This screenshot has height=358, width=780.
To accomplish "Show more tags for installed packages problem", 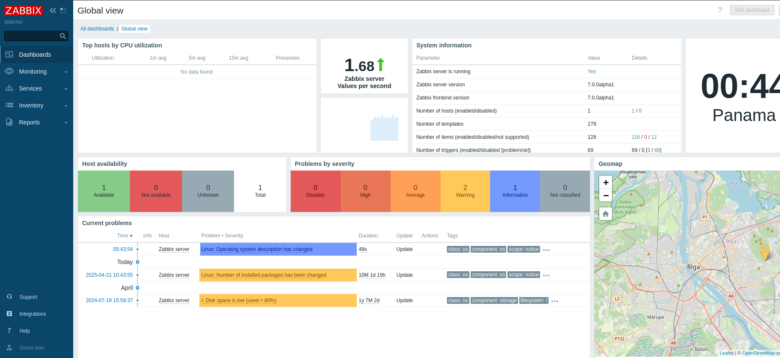I will pyautogui.click(x=546, y=275).
